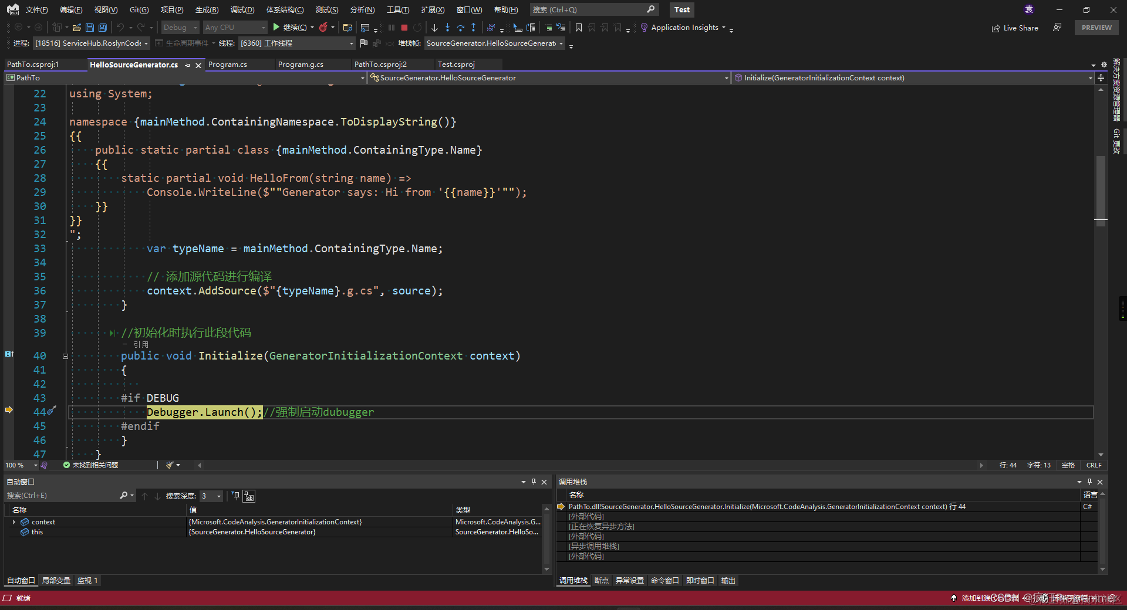1127x610 pixels.
Task: Click the PREVIEW button
Action: [x=1096, y=28]
